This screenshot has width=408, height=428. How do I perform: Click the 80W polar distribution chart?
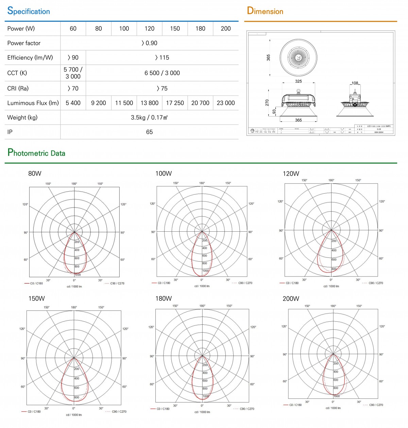click(74, 232)
